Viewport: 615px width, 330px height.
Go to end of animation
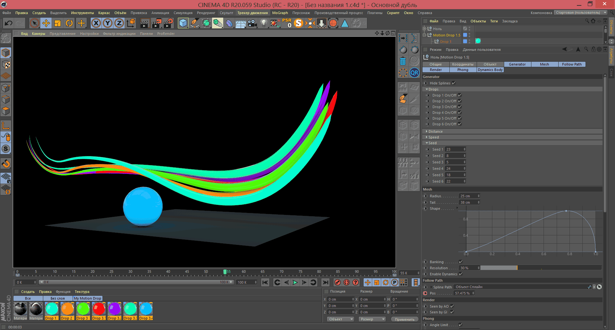[325, 282]
